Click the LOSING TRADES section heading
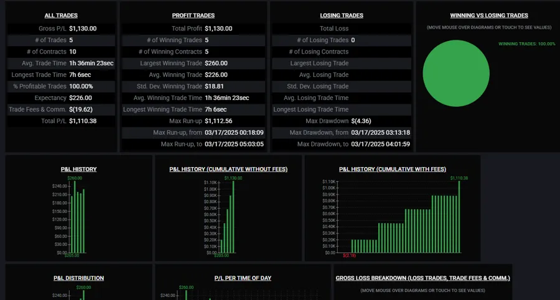The width and height of the screenshot is (560, 300). (x=342, y=16)
